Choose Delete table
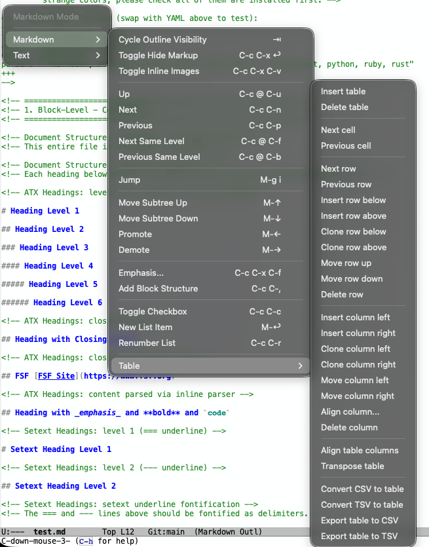This screenshot has height=547, width=429. point(363,107)
